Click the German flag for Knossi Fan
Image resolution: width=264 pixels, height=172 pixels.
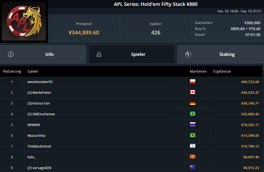[192, 103]
